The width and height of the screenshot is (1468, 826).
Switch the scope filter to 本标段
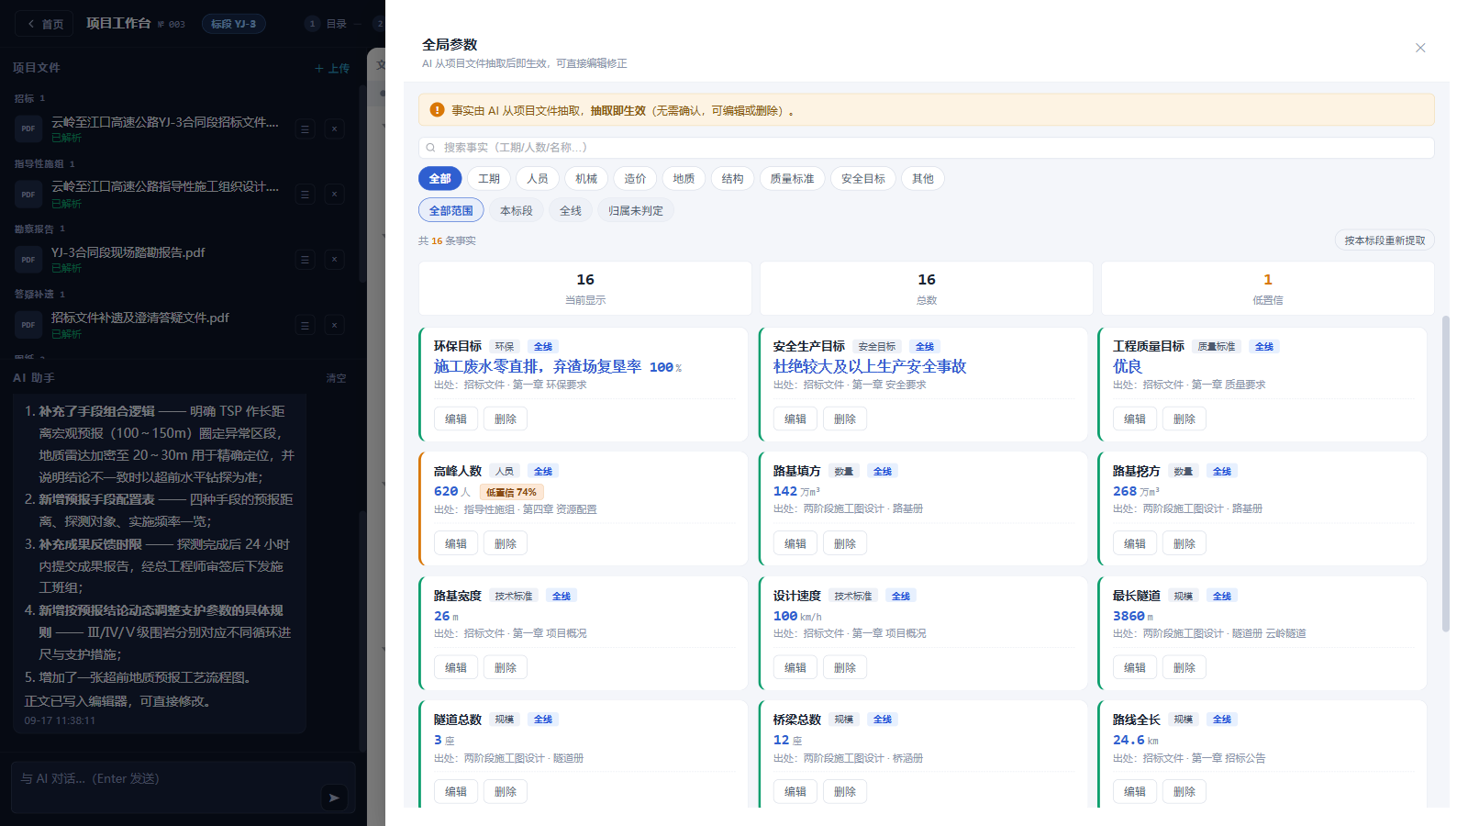517,210
